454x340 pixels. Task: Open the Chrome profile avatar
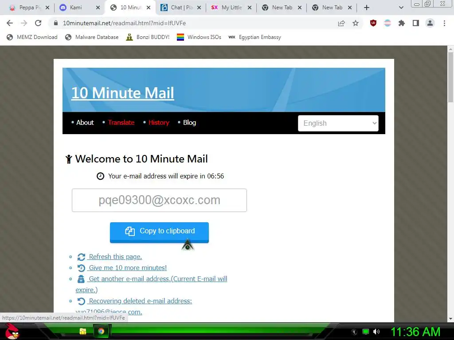[430, 23]
